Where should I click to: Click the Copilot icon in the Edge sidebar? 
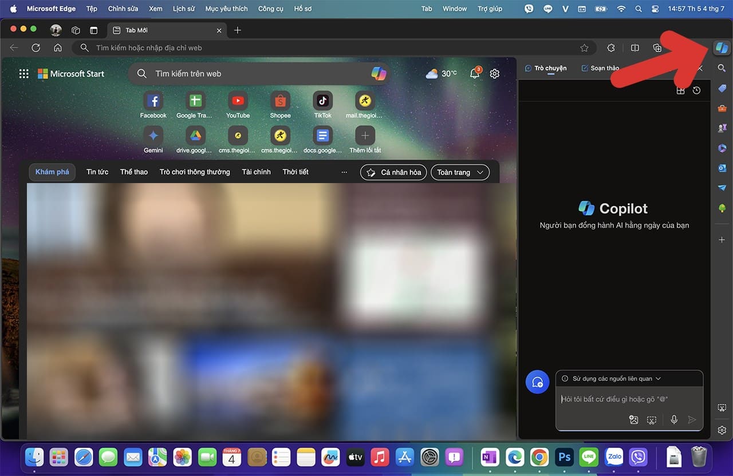click(x=722, y=48)
